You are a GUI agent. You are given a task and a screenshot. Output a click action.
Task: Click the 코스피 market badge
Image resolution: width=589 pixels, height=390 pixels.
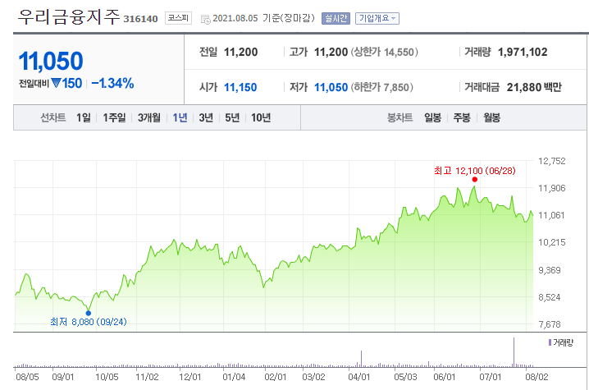click(178, 18)
